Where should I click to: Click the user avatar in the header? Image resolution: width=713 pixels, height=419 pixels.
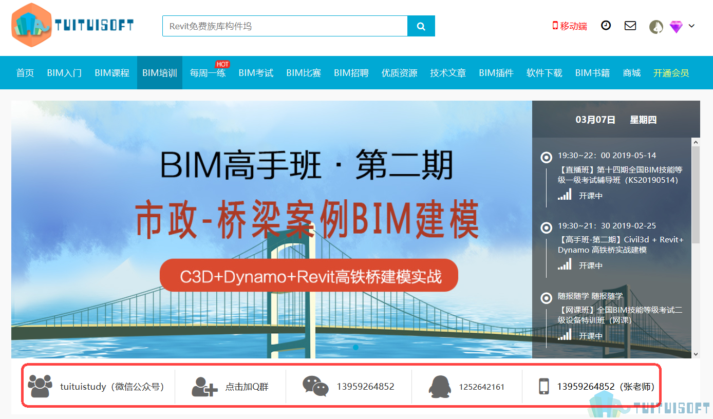(x=656, y=27)
